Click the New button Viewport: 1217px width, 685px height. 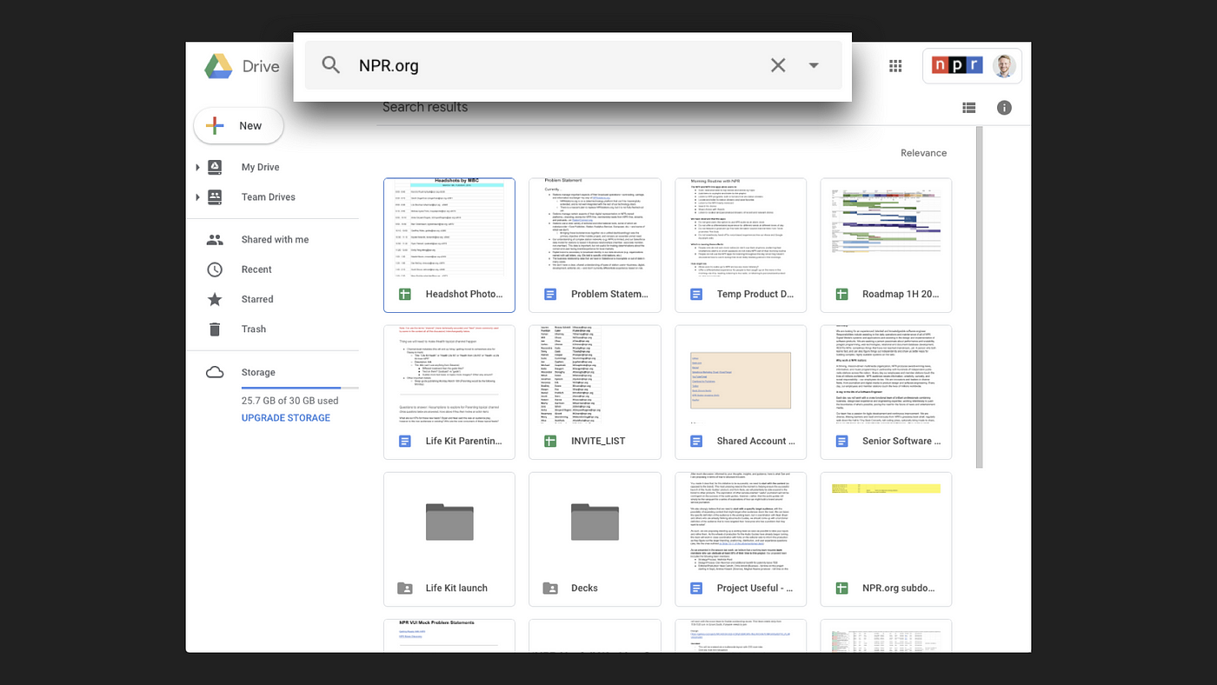tap(238, 126)
